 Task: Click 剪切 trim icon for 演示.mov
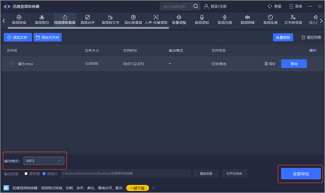[270, 64]
